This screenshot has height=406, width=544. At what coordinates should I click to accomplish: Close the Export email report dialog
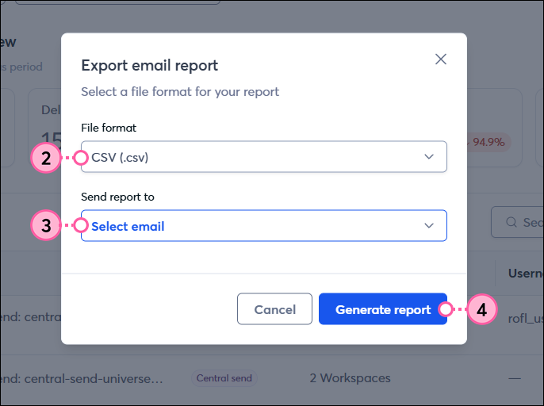(x=441, y=59)
